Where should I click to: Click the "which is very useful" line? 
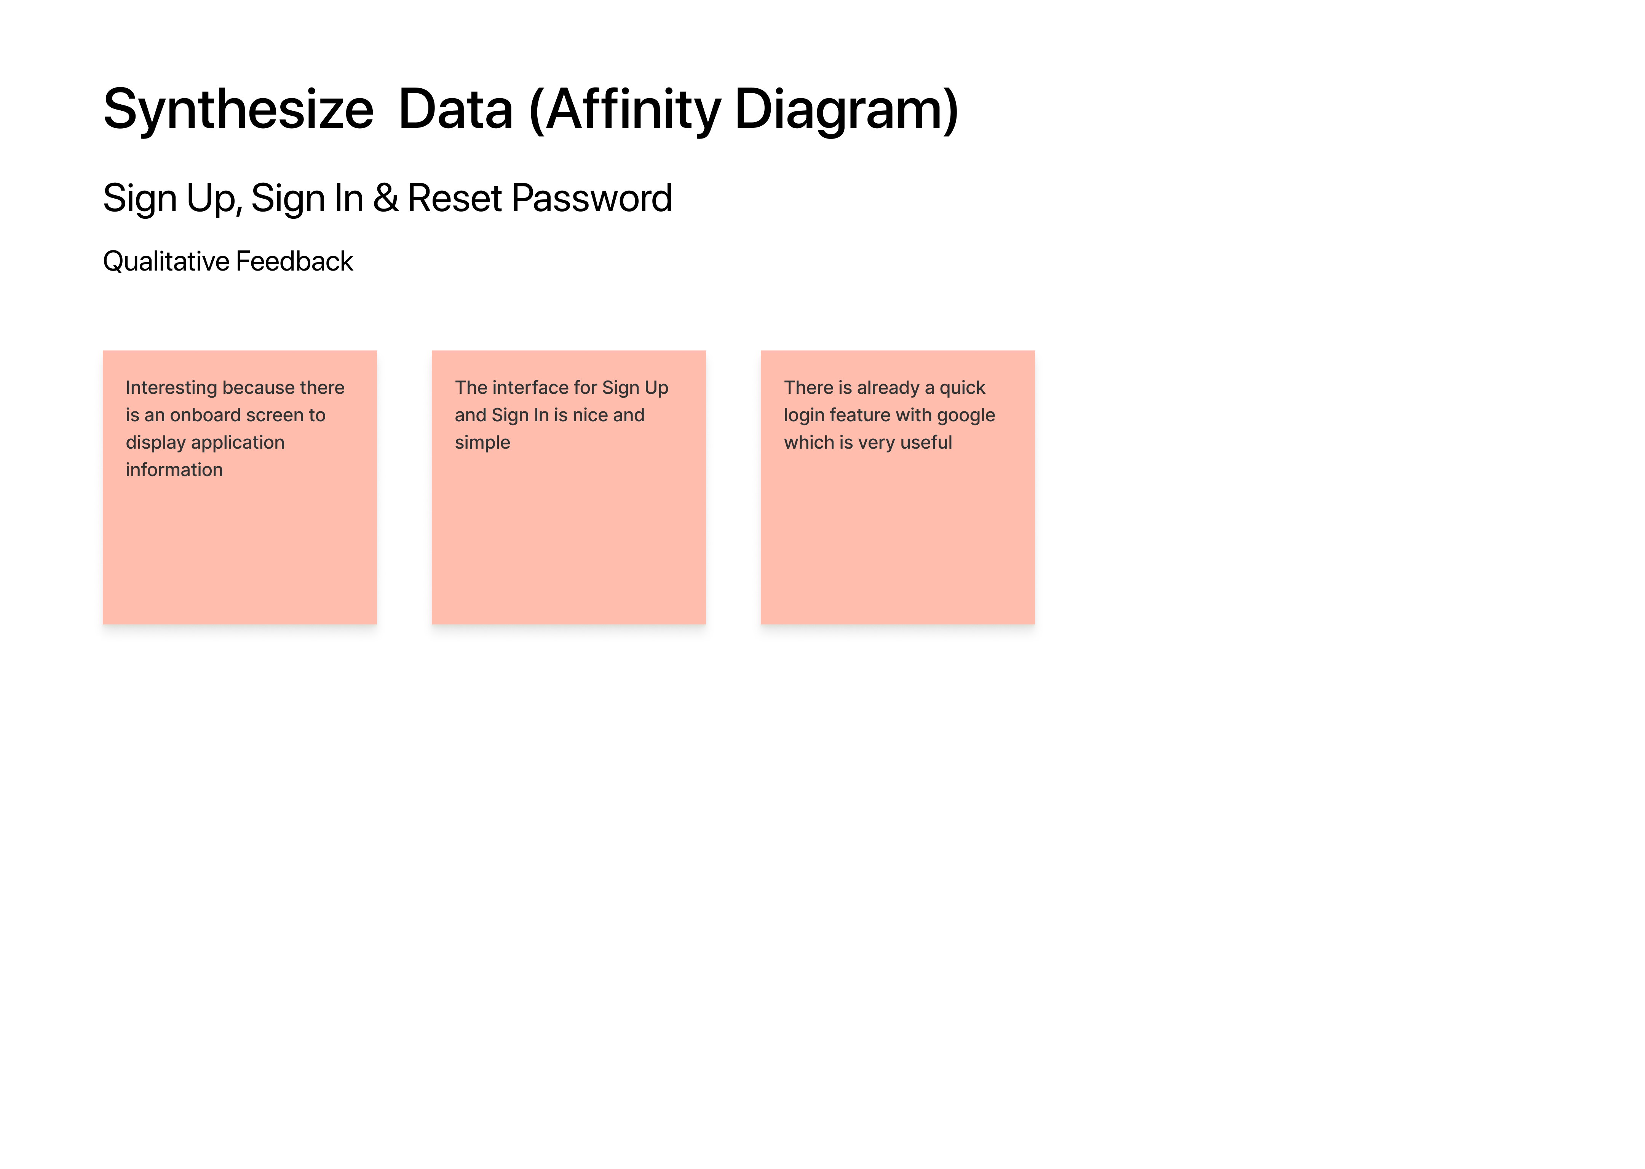click(868, 443)
